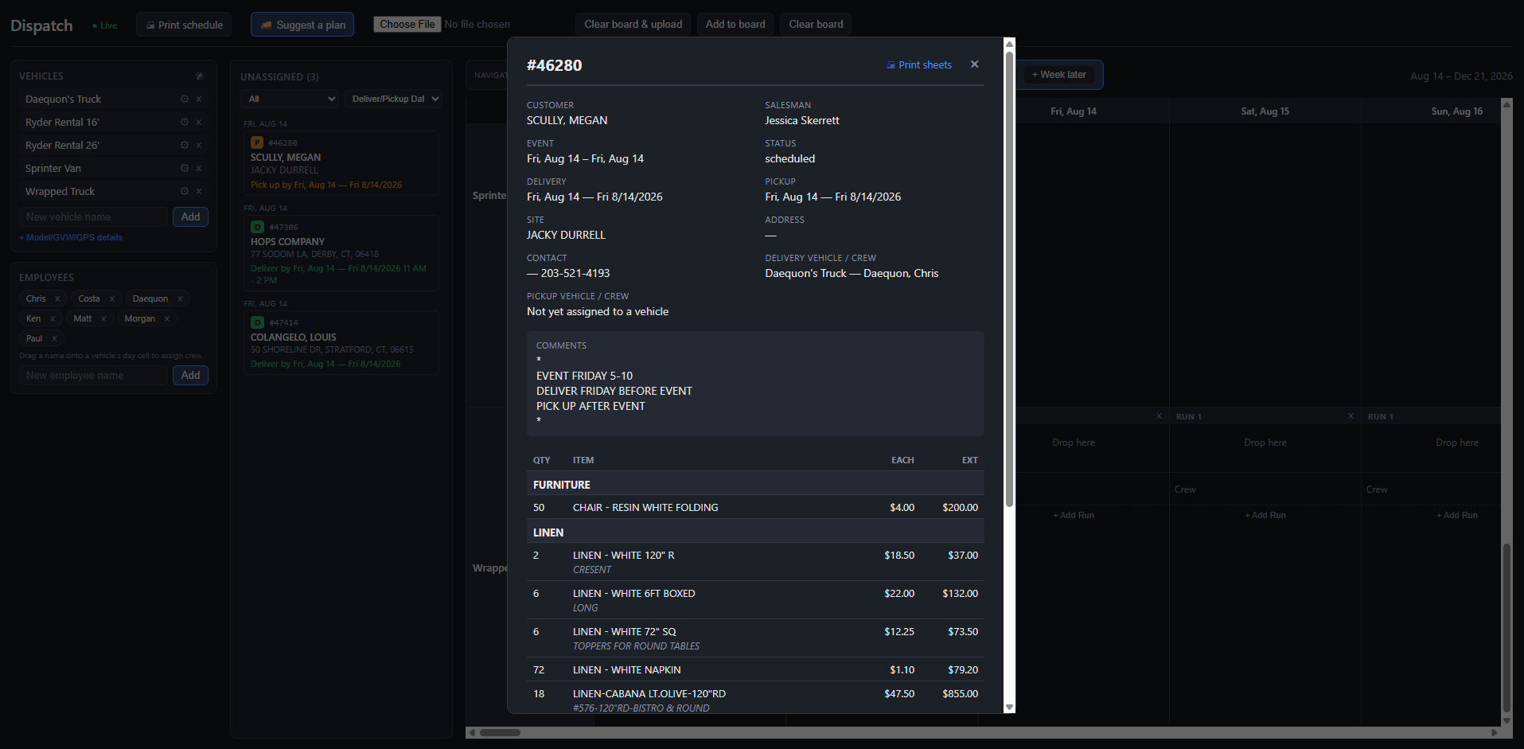Click Suggest a plan button
The height and width of the screenshot is (749, 1524).
[302, 25]
